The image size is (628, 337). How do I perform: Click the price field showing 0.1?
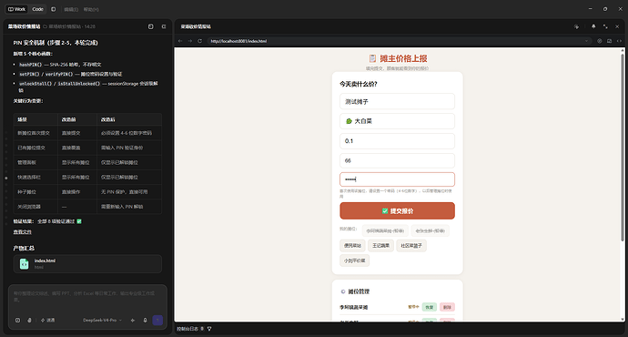(398, 141)
